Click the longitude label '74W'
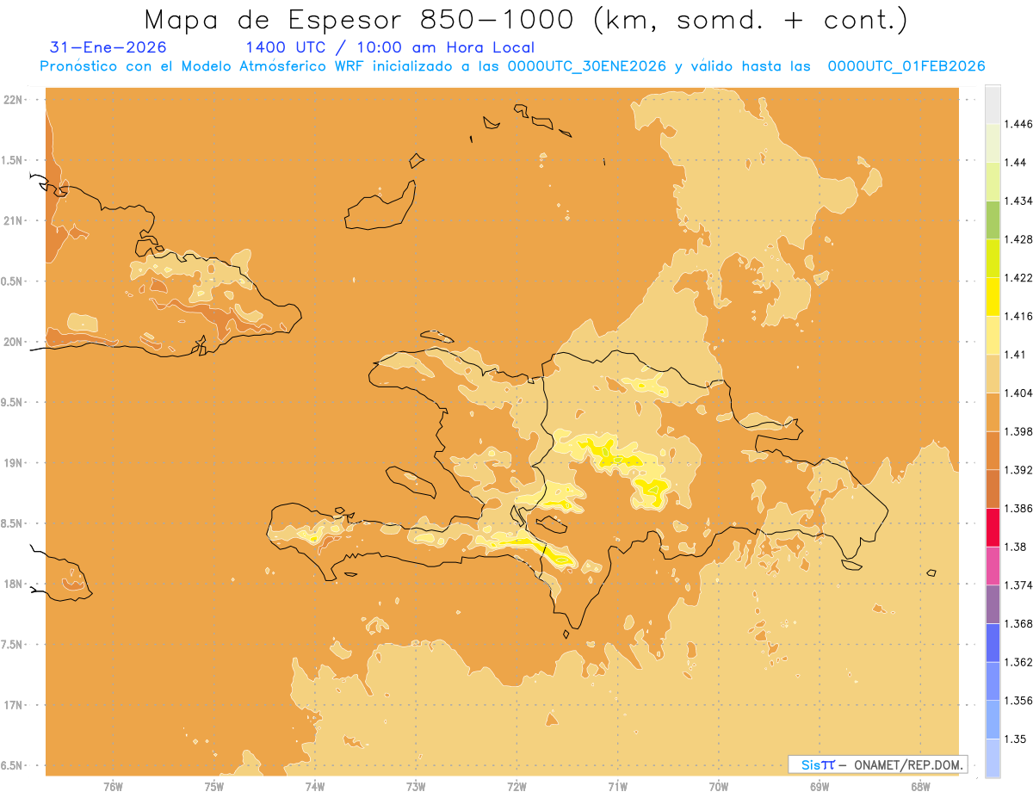Viewport: 1033px width, 798px height. click(x=315, y=786)
